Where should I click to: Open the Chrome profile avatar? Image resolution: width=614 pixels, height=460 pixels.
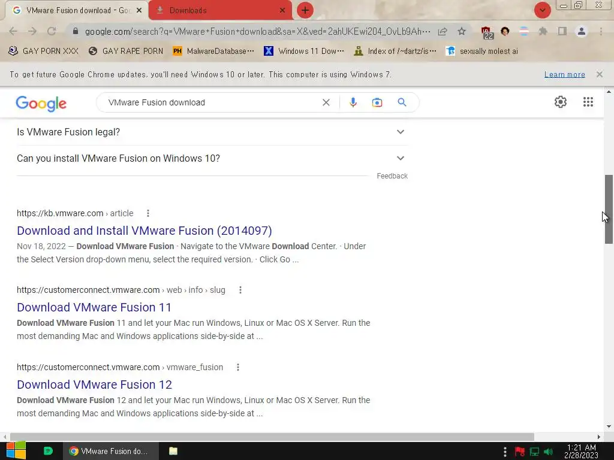coord(582,31)
